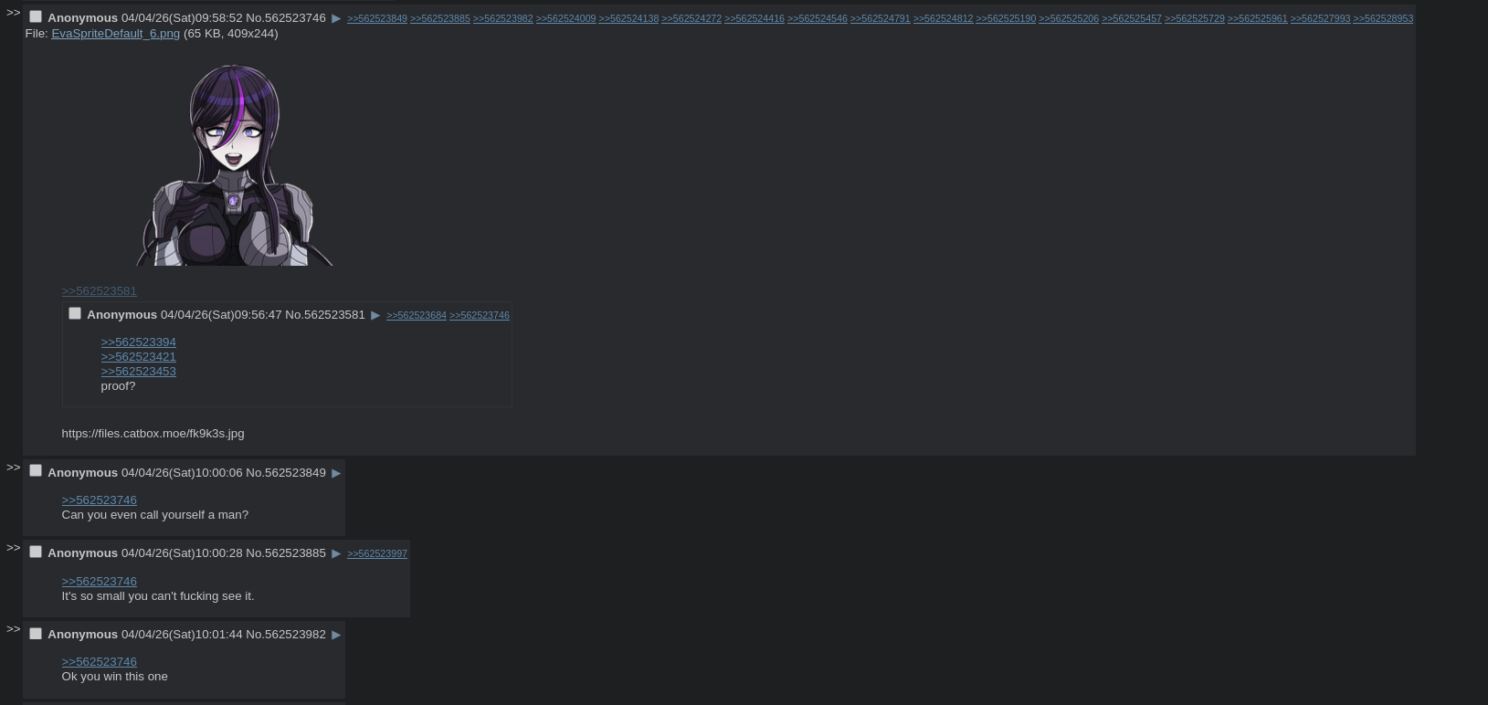Image resolution: width=1488 pixels, height=705 pixels.
Task: Follow quote link >>562523453
Action: [x=138, y=371]
